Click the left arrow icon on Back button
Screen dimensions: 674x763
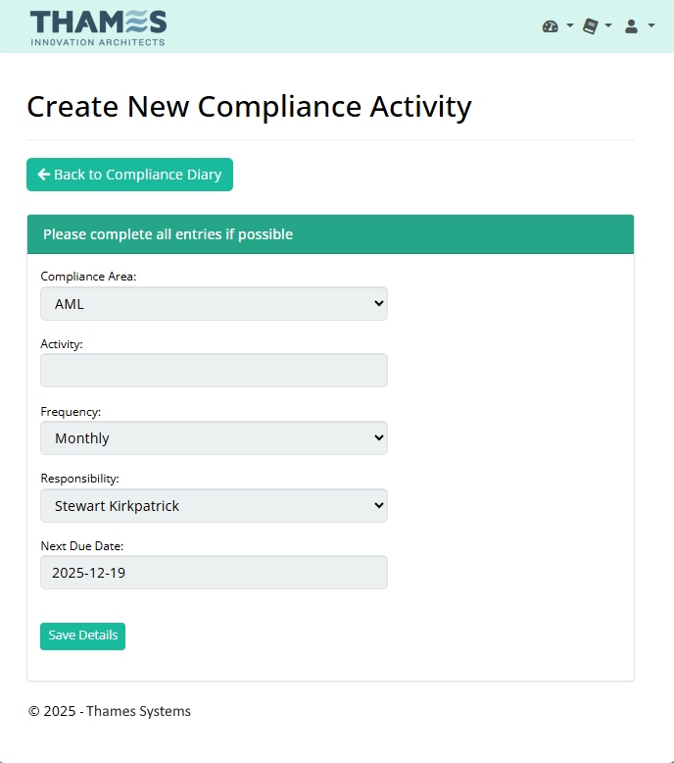point(44,175)
